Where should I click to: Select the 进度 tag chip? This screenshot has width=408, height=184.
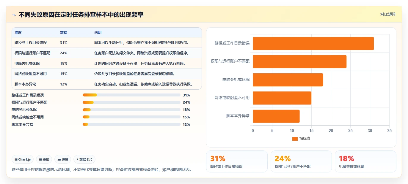63,159
